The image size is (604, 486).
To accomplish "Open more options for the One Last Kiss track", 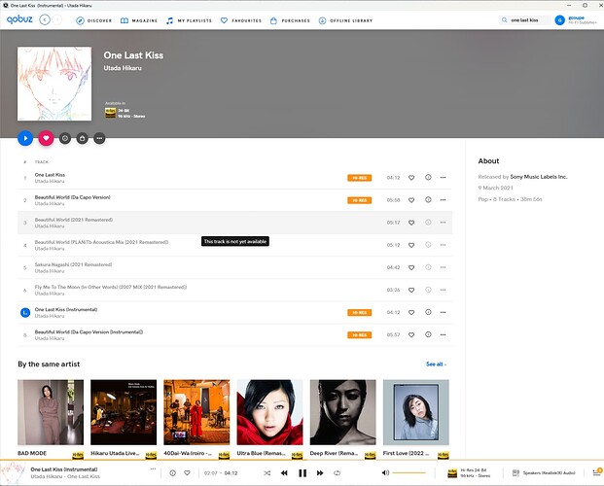I will pyautogui.click(x=444, y=178).
